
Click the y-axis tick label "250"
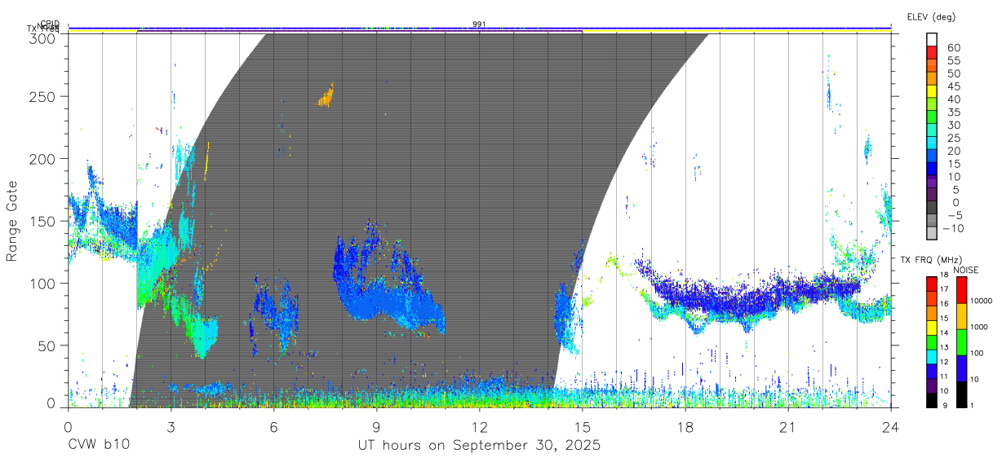click(x=42, y=96)
